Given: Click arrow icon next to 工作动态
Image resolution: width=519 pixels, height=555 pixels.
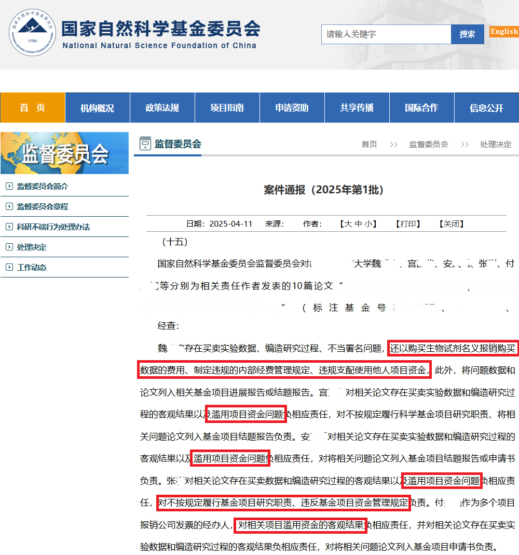Looking at the screenshot, I should click(9, 268).
